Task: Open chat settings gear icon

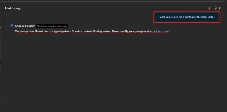Action: (215, 8)
